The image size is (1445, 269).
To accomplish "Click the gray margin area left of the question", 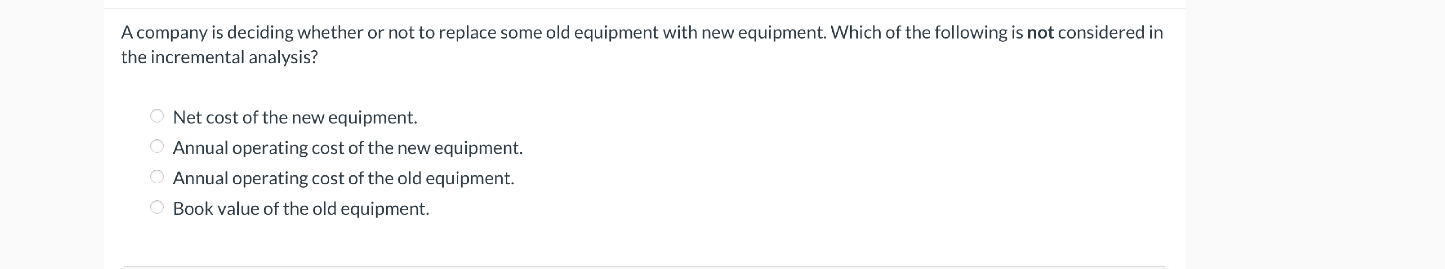I will click(50, 135).
